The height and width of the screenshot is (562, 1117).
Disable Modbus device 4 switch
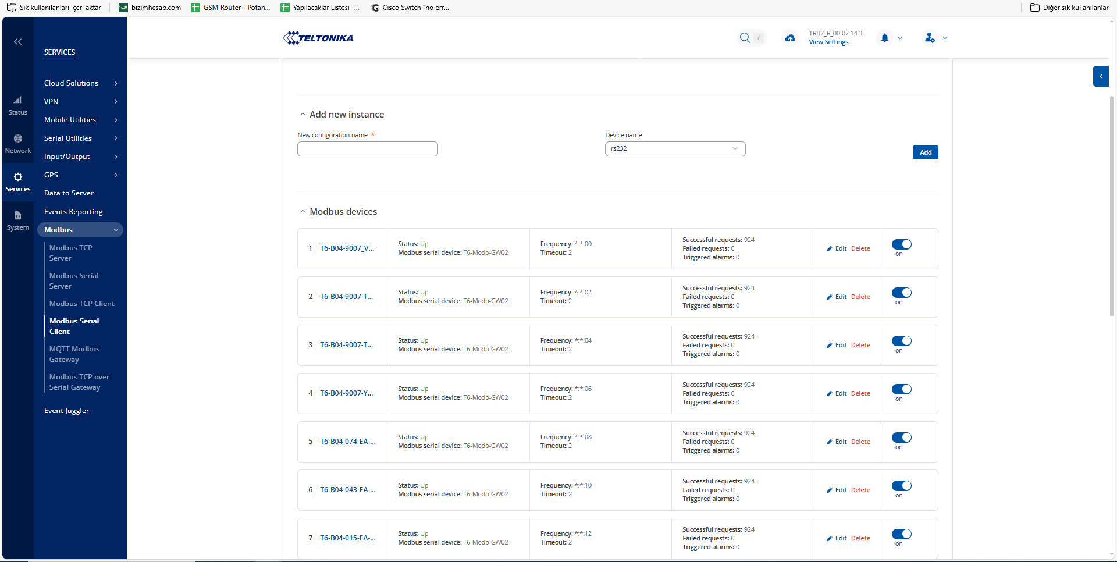coord(901,389)
